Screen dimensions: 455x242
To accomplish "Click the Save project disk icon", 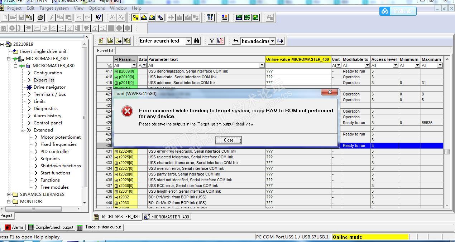I will click(x=21, y=17).
